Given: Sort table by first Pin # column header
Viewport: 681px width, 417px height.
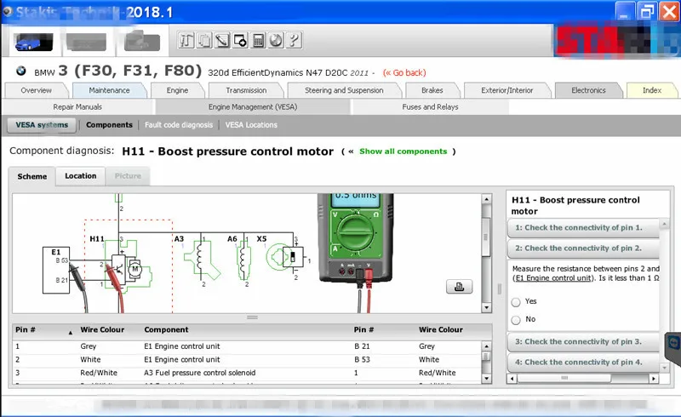Looking at the screenshot, I should (43, 330).
